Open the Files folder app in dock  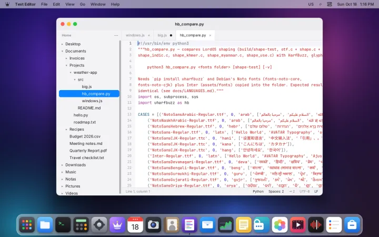point(45,225)
